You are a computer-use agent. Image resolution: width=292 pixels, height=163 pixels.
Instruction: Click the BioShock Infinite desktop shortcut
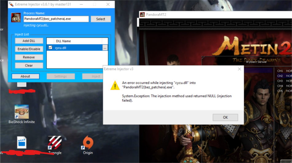pyautogui.click(x=21, y=114)
